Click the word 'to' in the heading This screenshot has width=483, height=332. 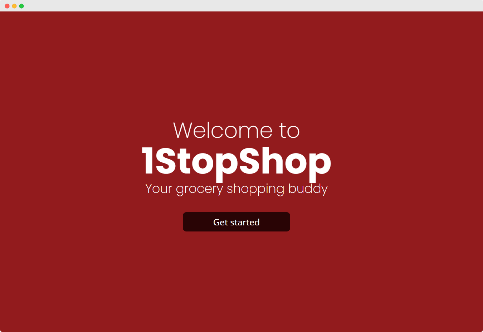289,131
